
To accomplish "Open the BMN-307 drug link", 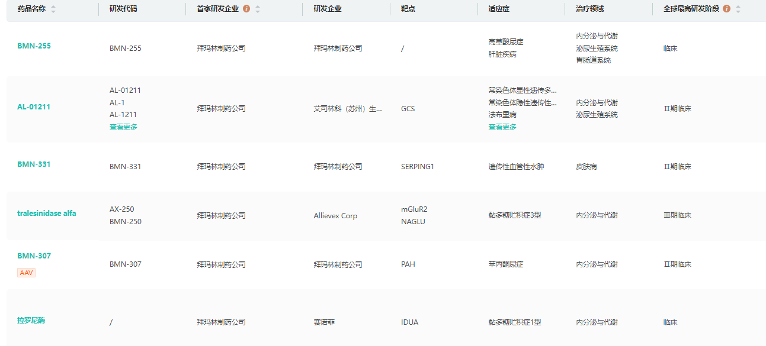I will (34, 256).
